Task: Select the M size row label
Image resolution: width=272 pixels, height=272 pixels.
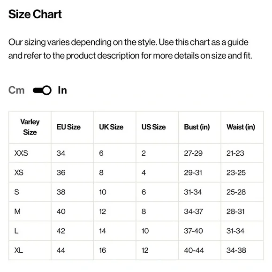Action: (x=17, y=212)
